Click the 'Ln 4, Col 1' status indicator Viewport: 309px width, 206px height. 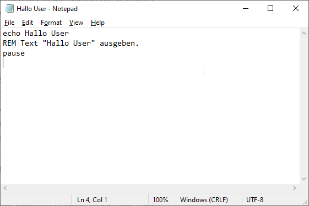pyautogui.click(x=92, y=200)
